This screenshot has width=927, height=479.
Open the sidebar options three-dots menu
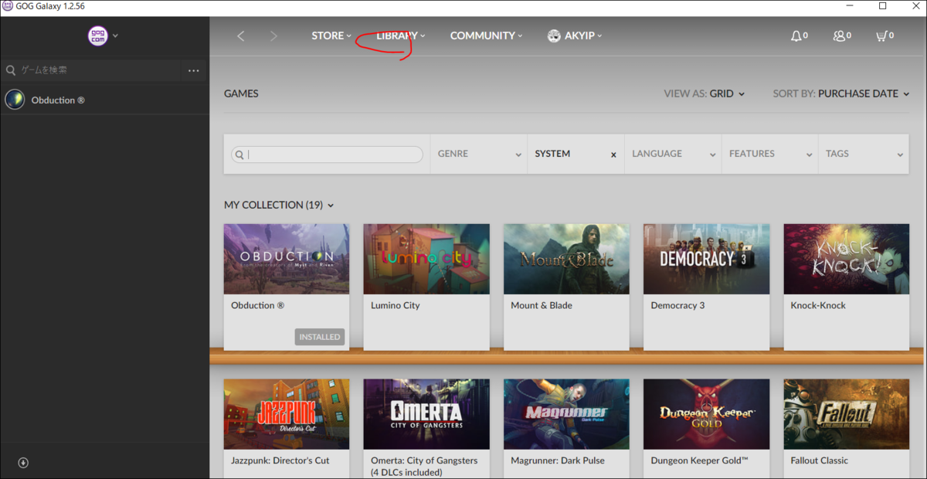pos(193,70)
